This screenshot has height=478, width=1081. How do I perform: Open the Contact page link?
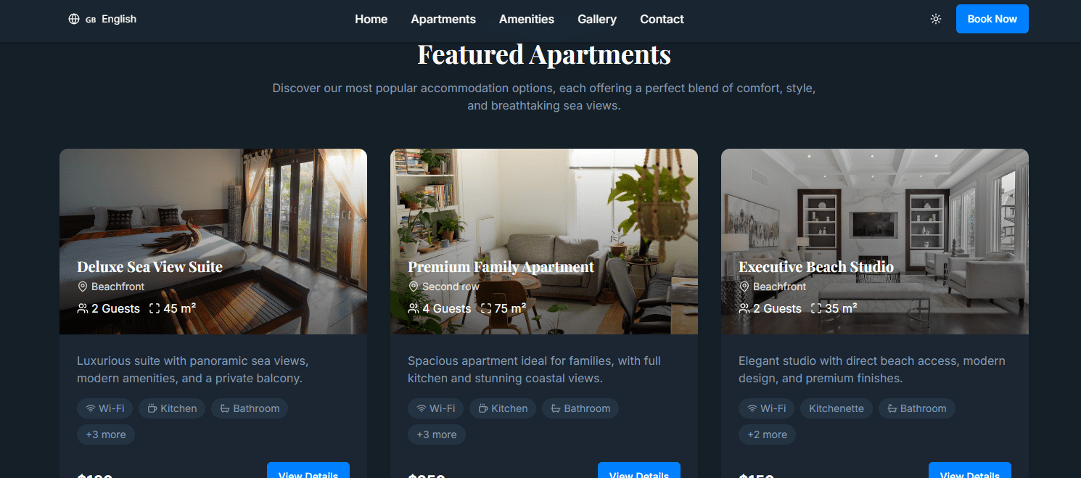[662, 19]
